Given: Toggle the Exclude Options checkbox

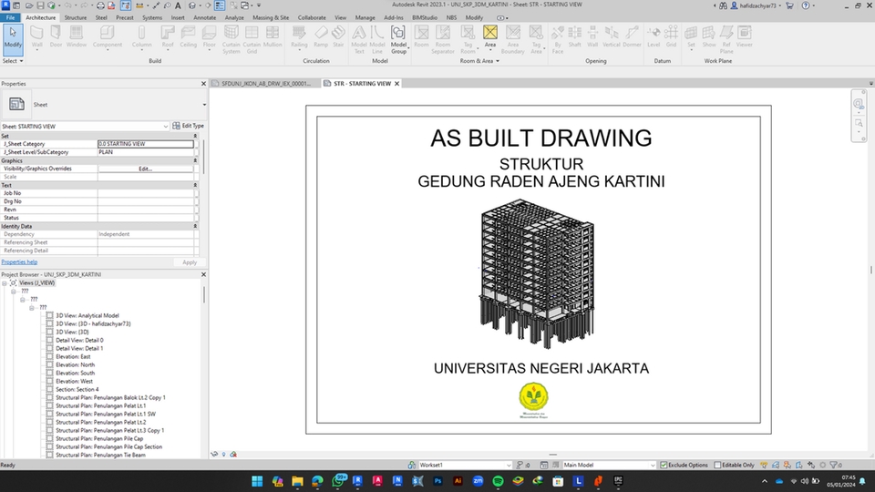Looking at the screenshot, I should 664,465.
